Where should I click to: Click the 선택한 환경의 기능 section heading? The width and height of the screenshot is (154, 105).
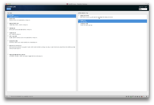point(83,13)
